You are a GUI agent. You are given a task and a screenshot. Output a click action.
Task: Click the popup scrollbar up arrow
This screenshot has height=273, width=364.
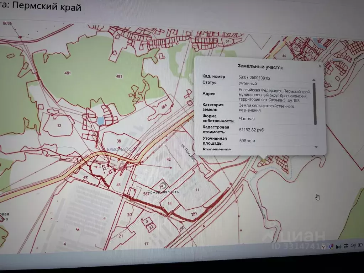click(314, 80)
